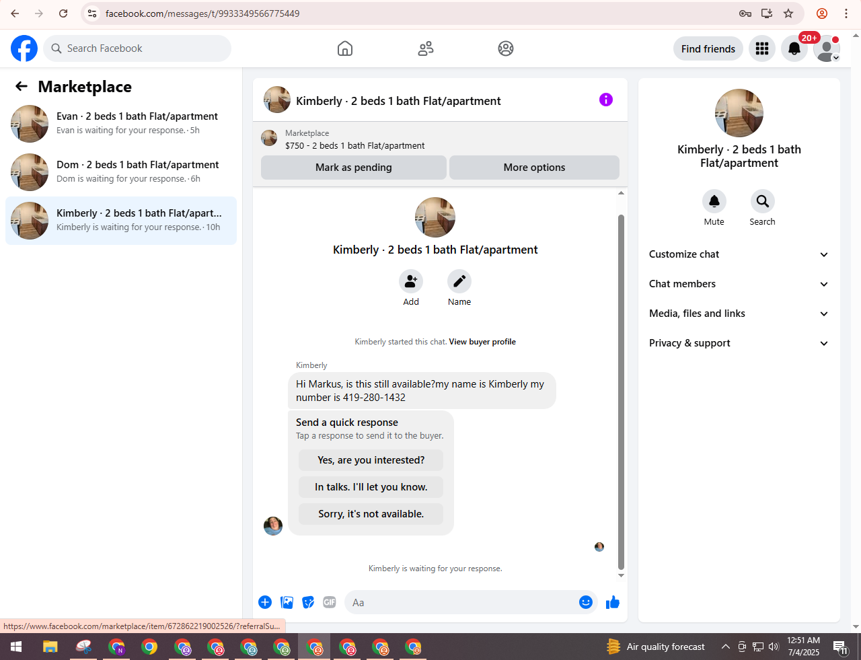Screen dimensions: 861x660
Task: Open the View buyer profile link
Action: point(482,342)
